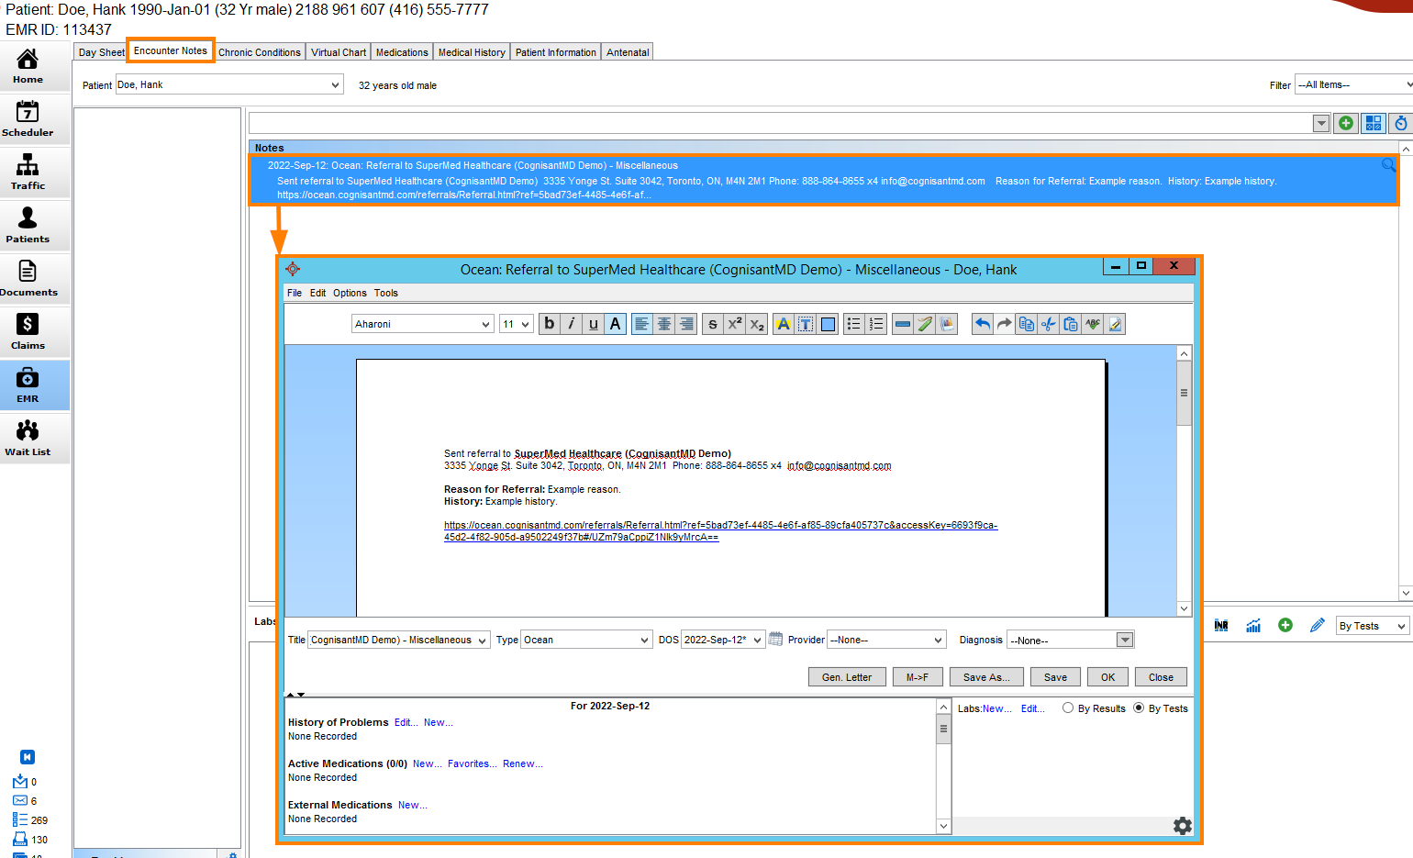The width and height of the screenshot is (1413, 858).
Task: Open the font size 11 dropdown
Action: tap(517, 324)
